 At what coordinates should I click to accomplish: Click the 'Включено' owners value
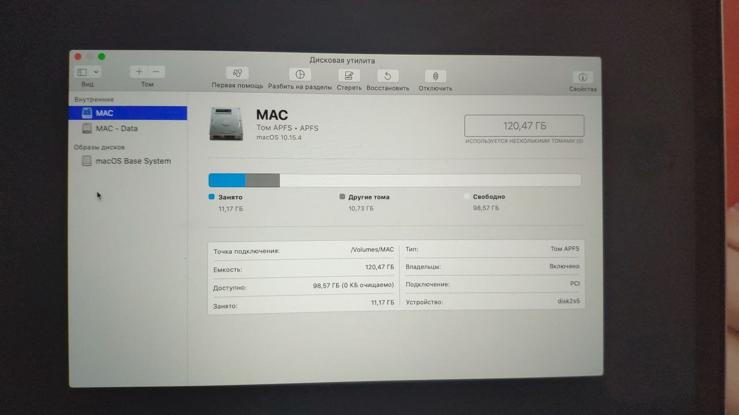click(565, 266)
